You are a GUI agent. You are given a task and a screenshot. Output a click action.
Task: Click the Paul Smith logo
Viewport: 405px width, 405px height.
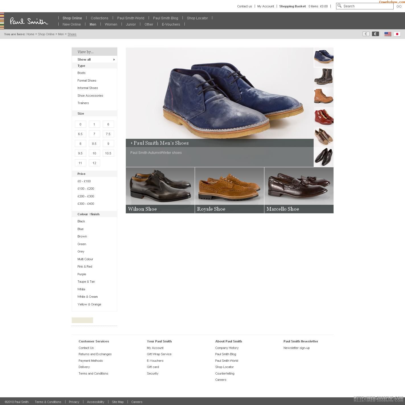click(x=29, y=21)
